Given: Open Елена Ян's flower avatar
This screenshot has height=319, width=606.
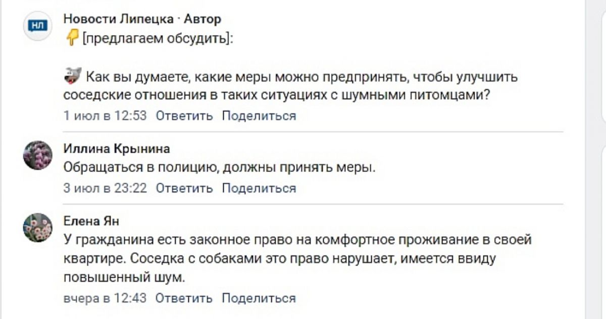Looking at the screenshot, I should pyautogui.click(x=37, y=228).
